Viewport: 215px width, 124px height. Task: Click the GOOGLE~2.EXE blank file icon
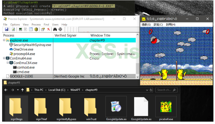coord(8,76)
